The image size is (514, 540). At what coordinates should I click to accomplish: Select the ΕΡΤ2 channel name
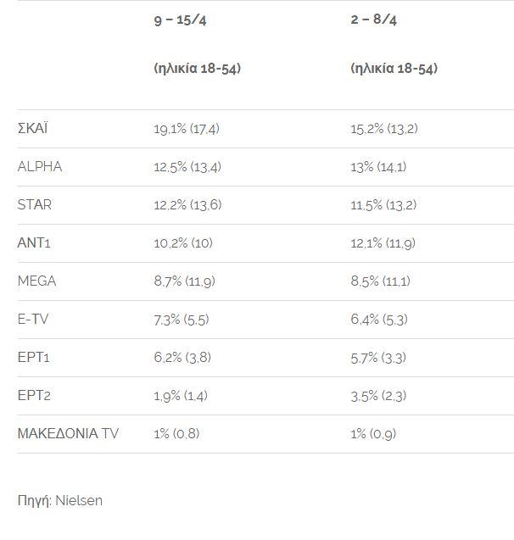(34, 396)
